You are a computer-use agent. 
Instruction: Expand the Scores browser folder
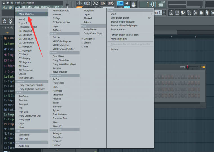(9, 71)
